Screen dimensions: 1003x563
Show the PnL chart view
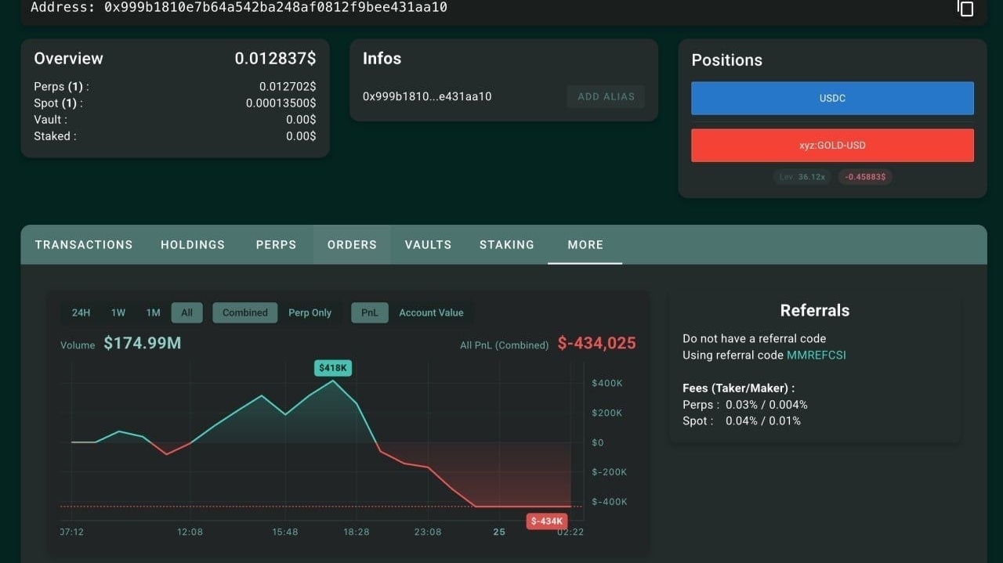369,312
